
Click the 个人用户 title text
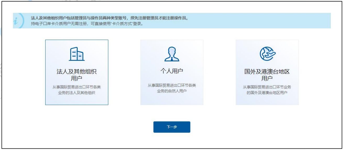click(x=172, y=71)
